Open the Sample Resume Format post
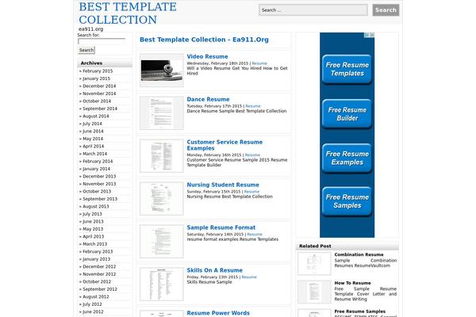Image resolution: width=476 pixels, height=317 pixels. click(221, 227)
